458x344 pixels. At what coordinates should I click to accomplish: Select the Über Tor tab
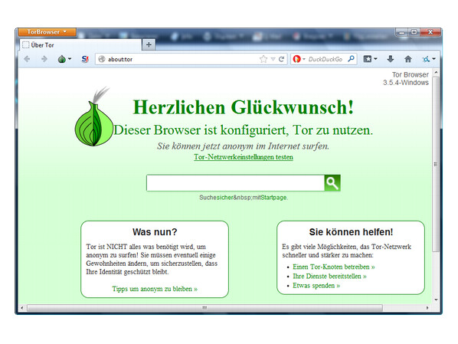coord(80,45)
